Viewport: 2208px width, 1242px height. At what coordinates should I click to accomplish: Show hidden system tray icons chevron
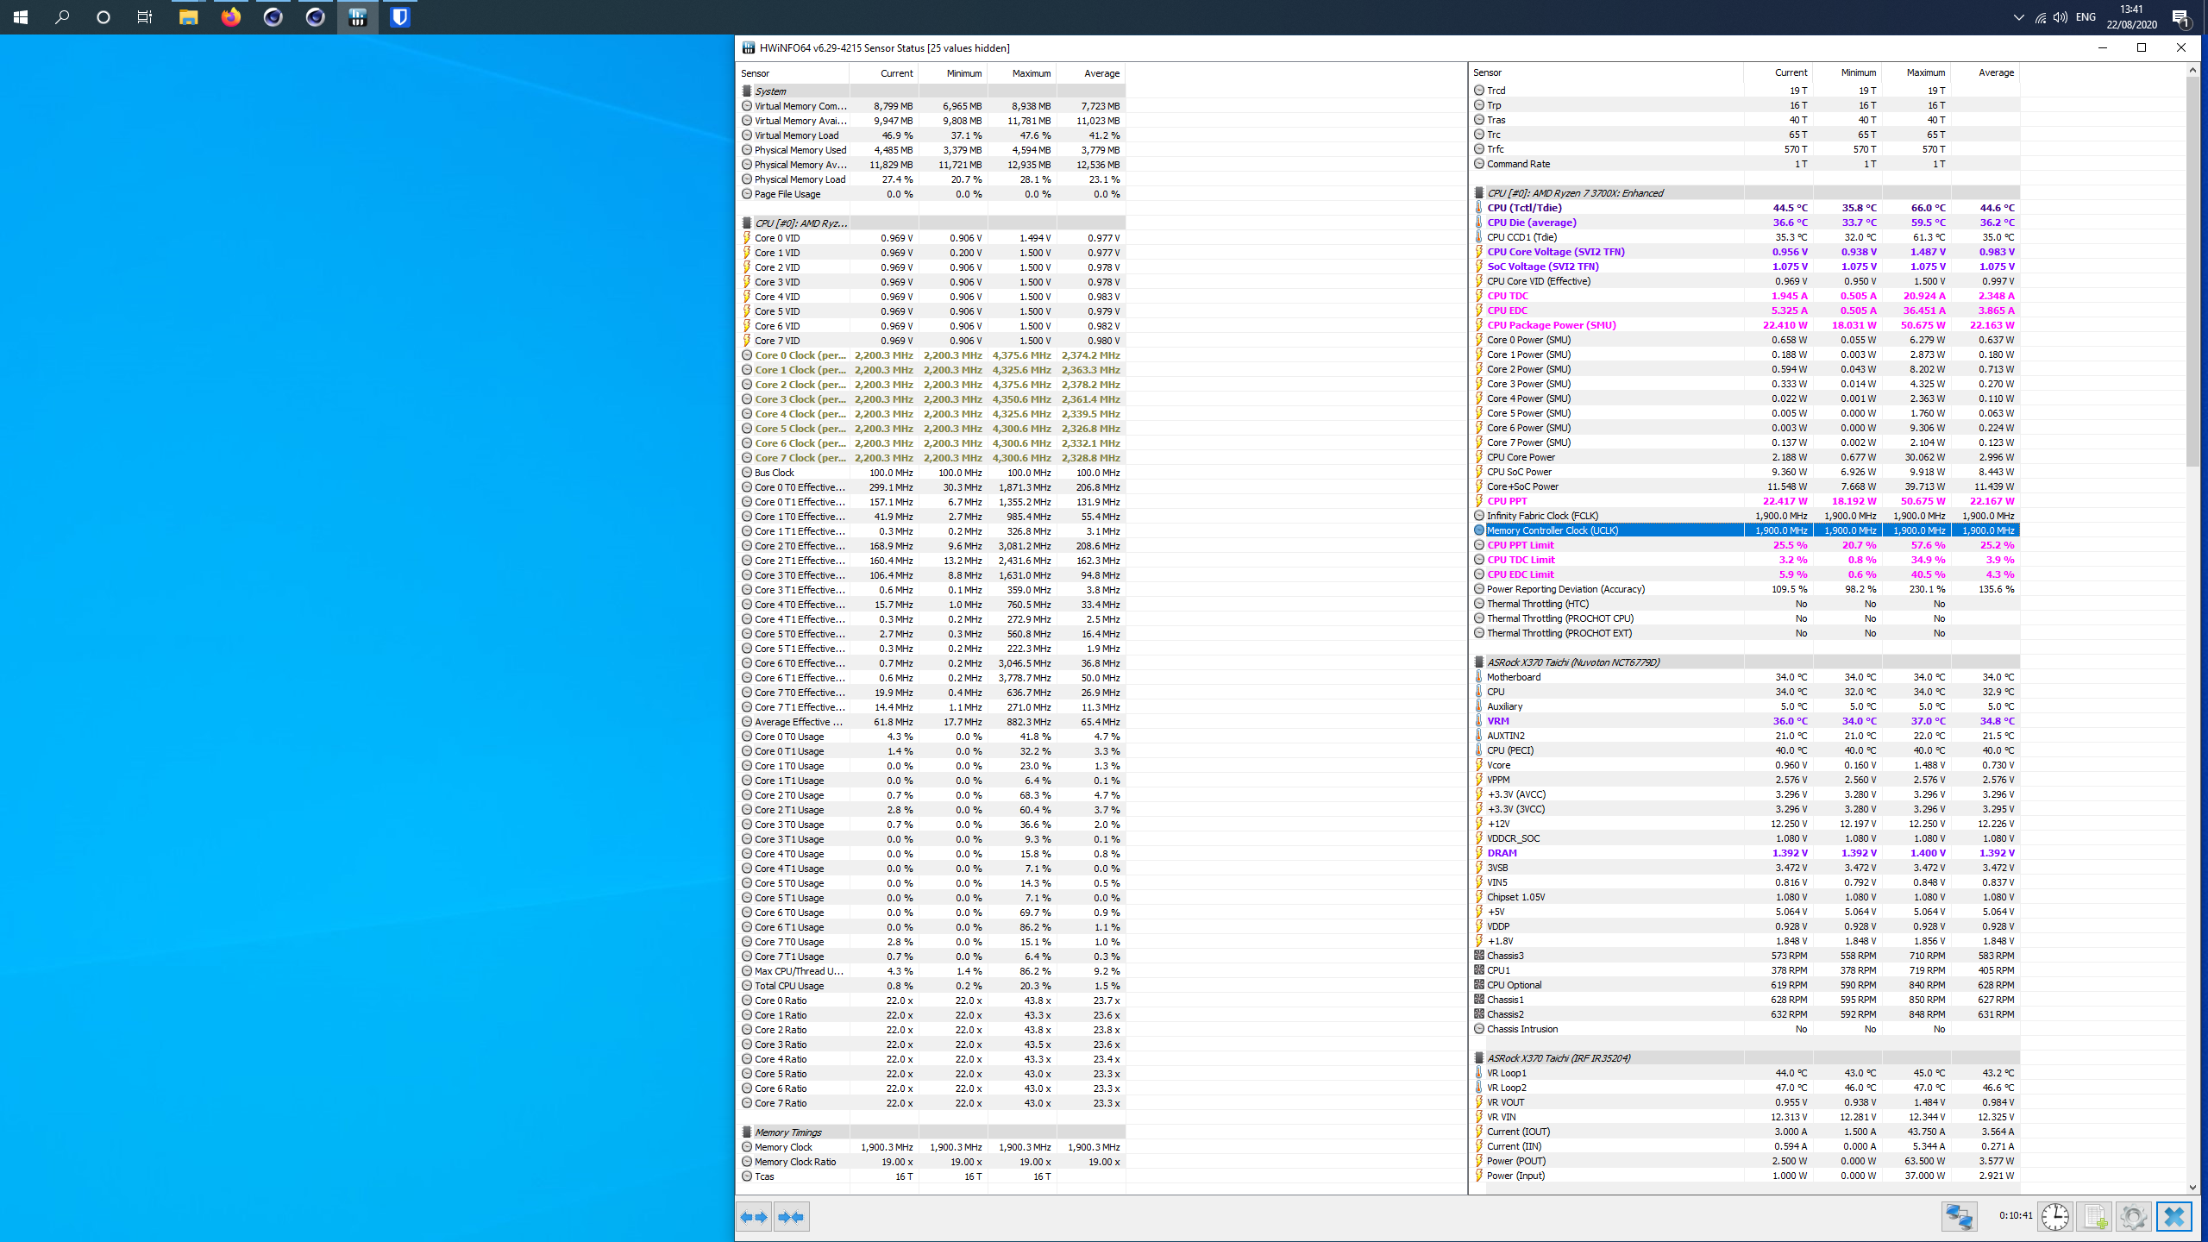point(2018,17)
